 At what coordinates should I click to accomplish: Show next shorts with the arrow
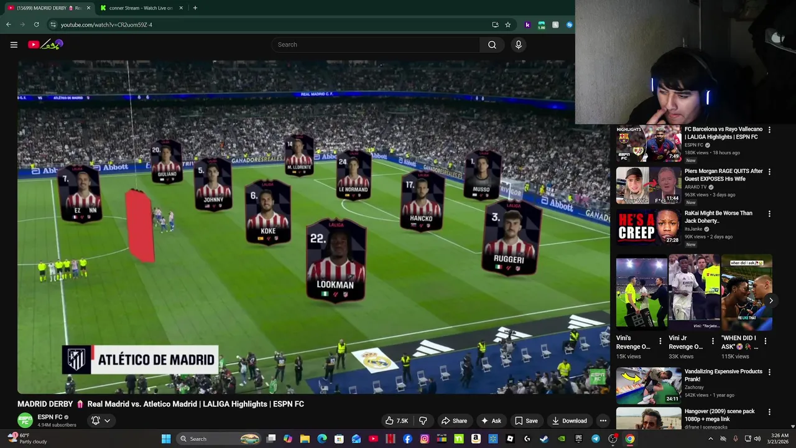(x=771, y=301)
